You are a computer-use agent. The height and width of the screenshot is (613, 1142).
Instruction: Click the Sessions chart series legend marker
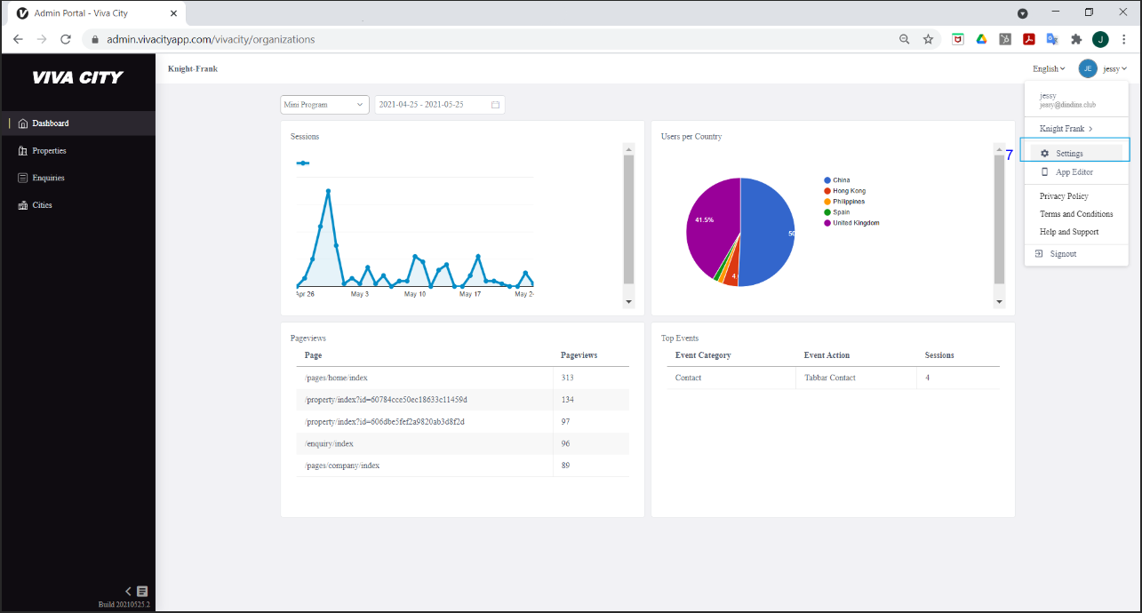(x=303, y=163)
